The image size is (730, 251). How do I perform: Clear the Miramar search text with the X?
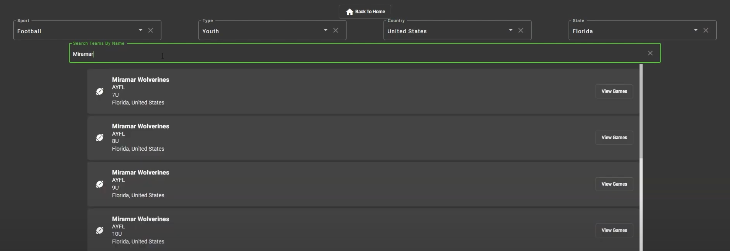click(x=650, y=53)
